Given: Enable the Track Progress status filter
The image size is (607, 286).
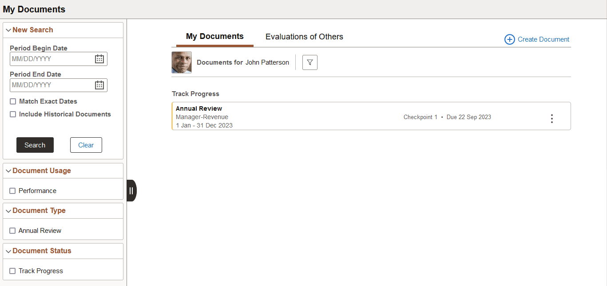Looking at the screenshot, I should (x=12, y=271).
